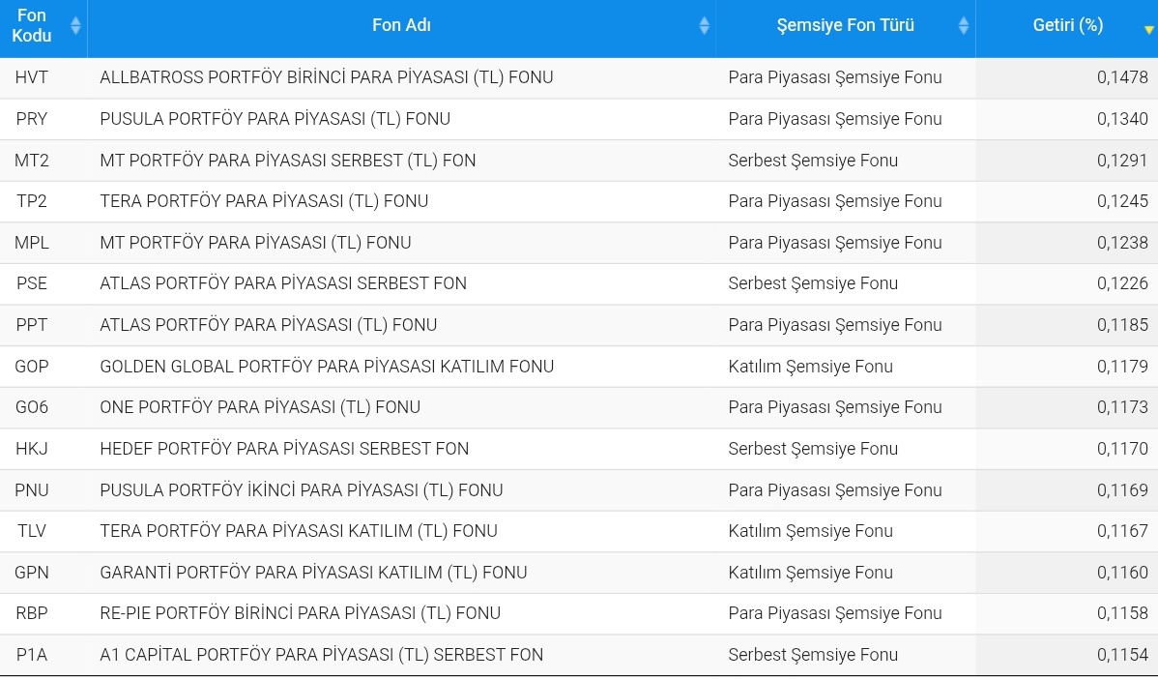Select fund code GO6
This screenshot has height=680, width=1158.
click(x=32, y=406)
